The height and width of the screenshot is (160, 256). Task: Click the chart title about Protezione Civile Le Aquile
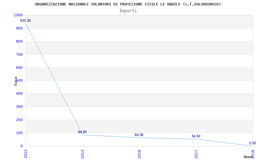pos(128,4)
